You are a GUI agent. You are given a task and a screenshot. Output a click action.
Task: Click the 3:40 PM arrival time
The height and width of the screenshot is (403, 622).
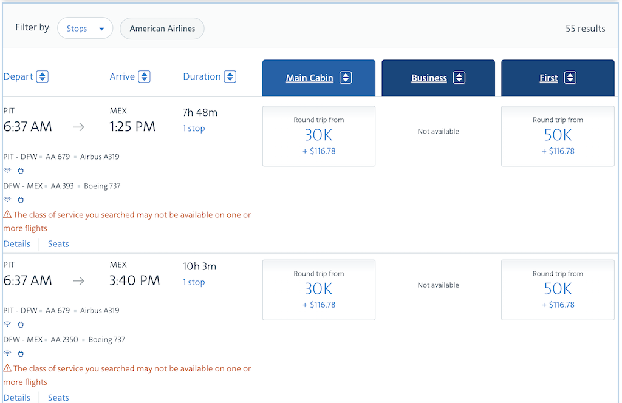click(134, 280)
